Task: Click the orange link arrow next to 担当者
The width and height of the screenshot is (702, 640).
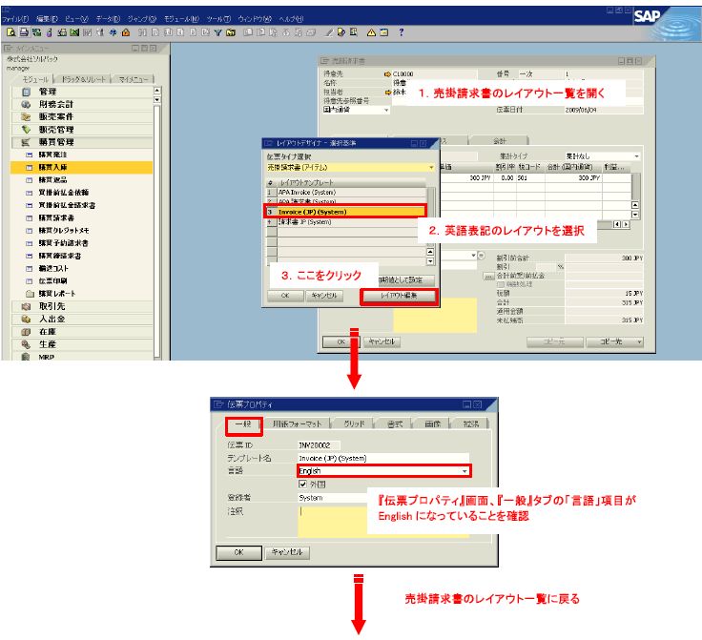Action: pyautogui.click(x=387, y=93)
